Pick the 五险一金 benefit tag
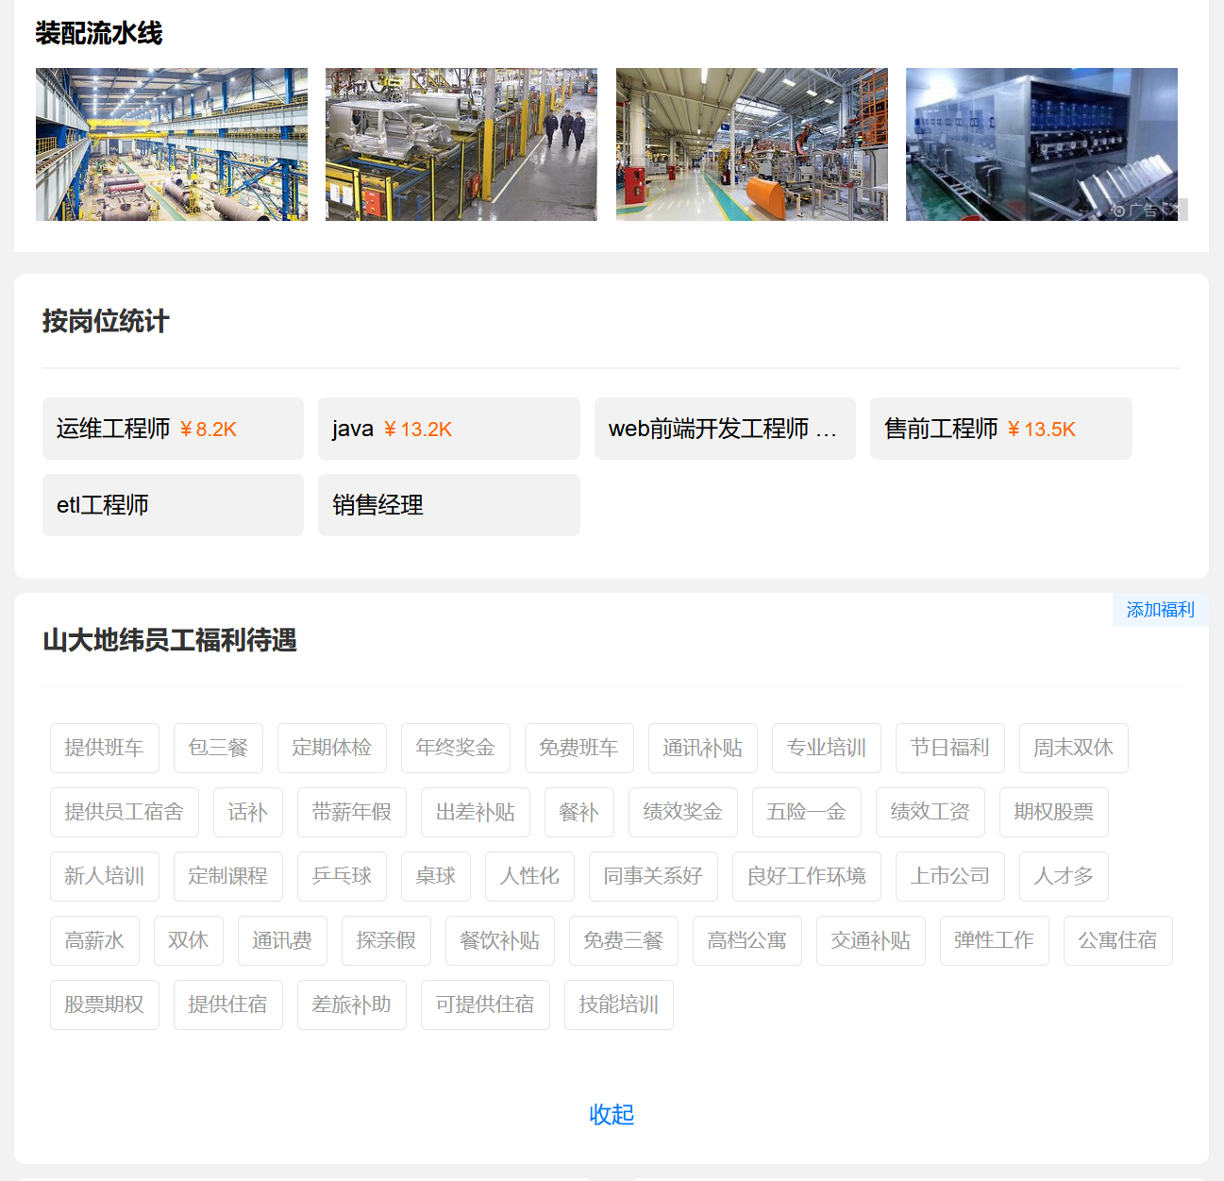 [x=806, y=813]
